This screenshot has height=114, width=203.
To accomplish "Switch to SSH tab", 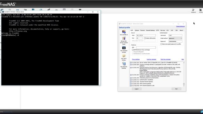I will [176, 30].
